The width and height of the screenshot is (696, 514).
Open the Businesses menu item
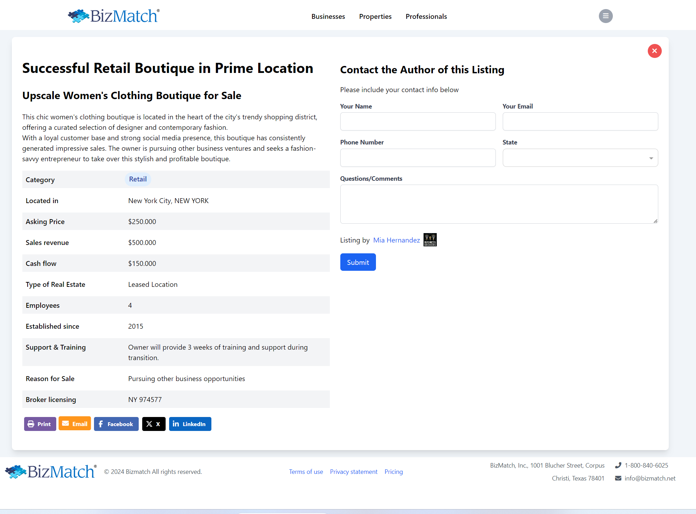[328, 16]
